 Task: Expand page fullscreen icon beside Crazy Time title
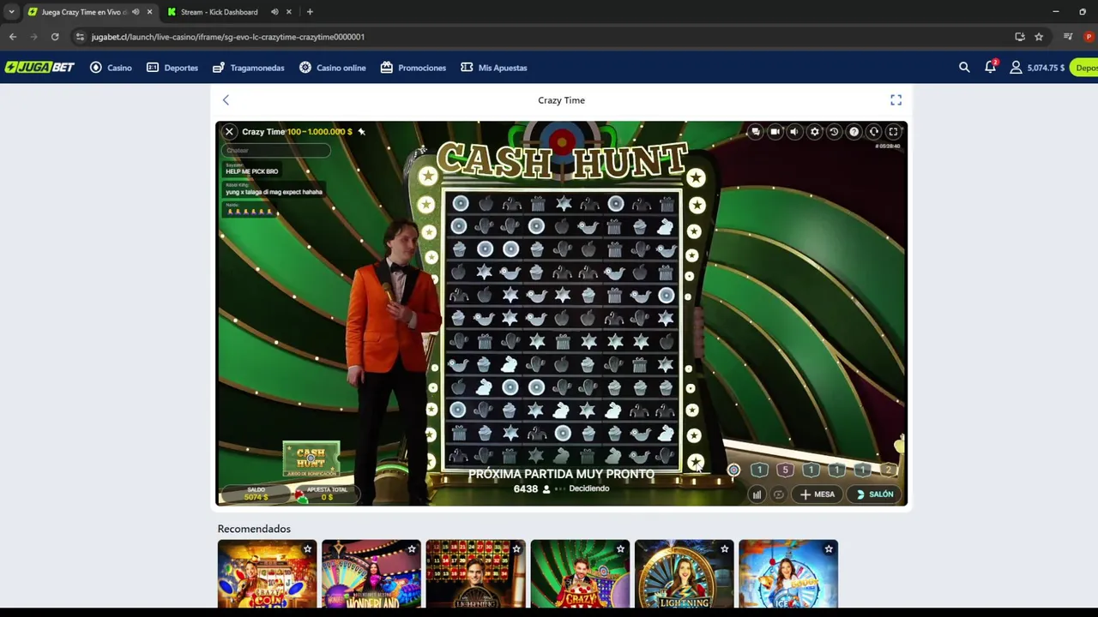(x=896, y=100)
